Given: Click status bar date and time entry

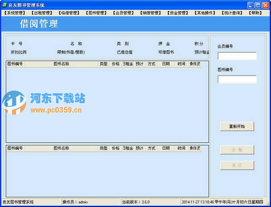Looking at the screenshot, I should click(222, 202).
